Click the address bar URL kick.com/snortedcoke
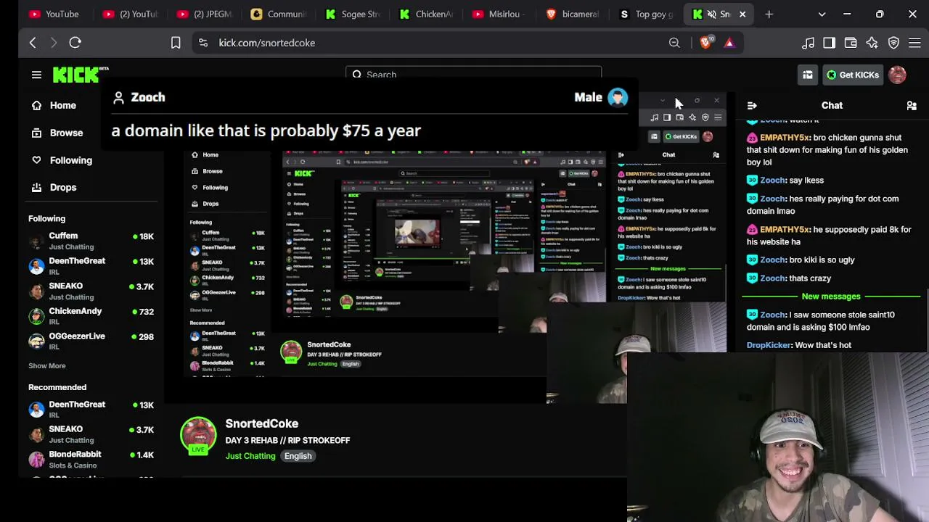The height and width of the screenshot is (522, 929). 267,43
